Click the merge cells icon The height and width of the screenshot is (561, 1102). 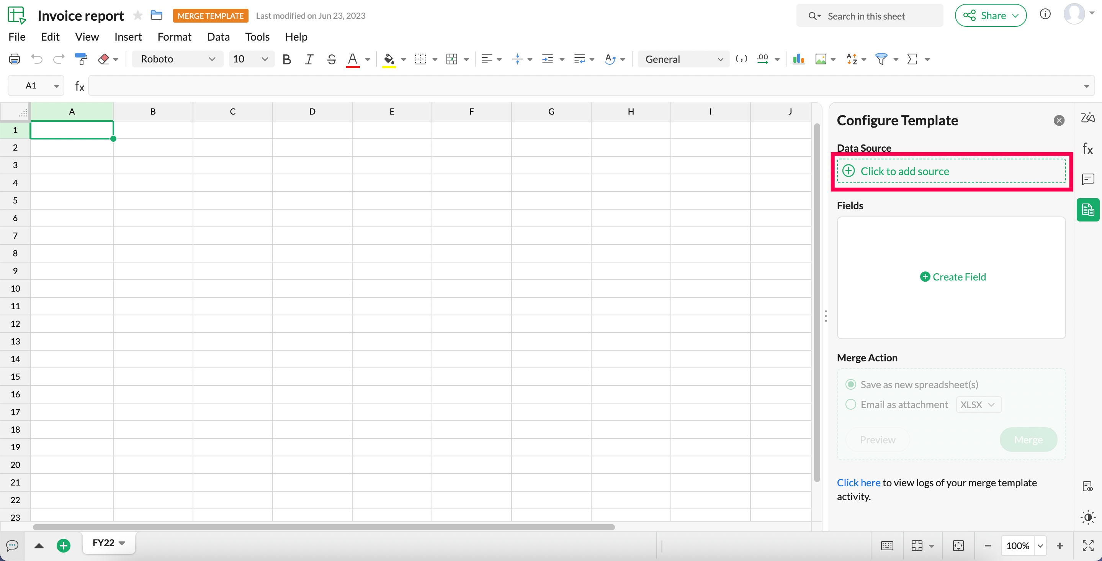point(452,59)
